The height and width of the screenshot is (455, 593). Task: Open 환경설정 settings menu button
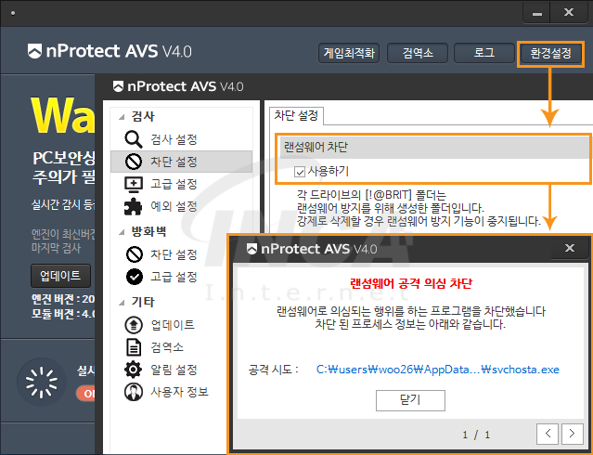(550, 53)
